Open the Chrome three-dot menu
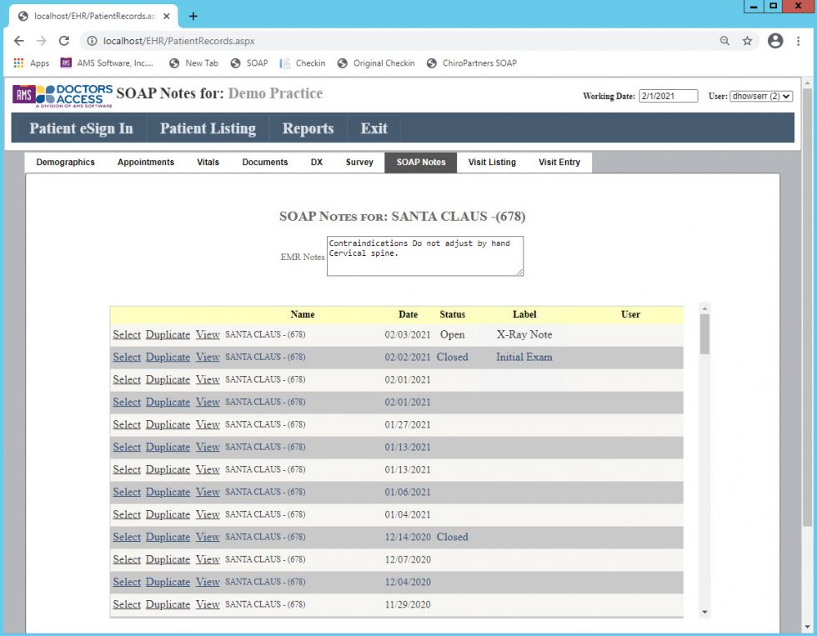Image resolution: width=817 pixels, height=636 pixels. coord(799,41)
